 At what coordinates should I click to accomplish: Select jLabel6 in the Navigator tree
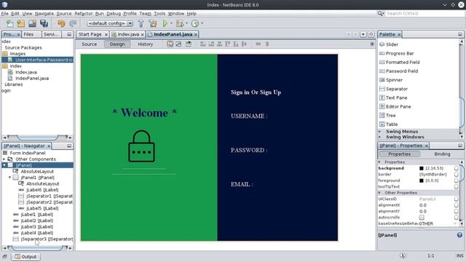pos(42,190)
